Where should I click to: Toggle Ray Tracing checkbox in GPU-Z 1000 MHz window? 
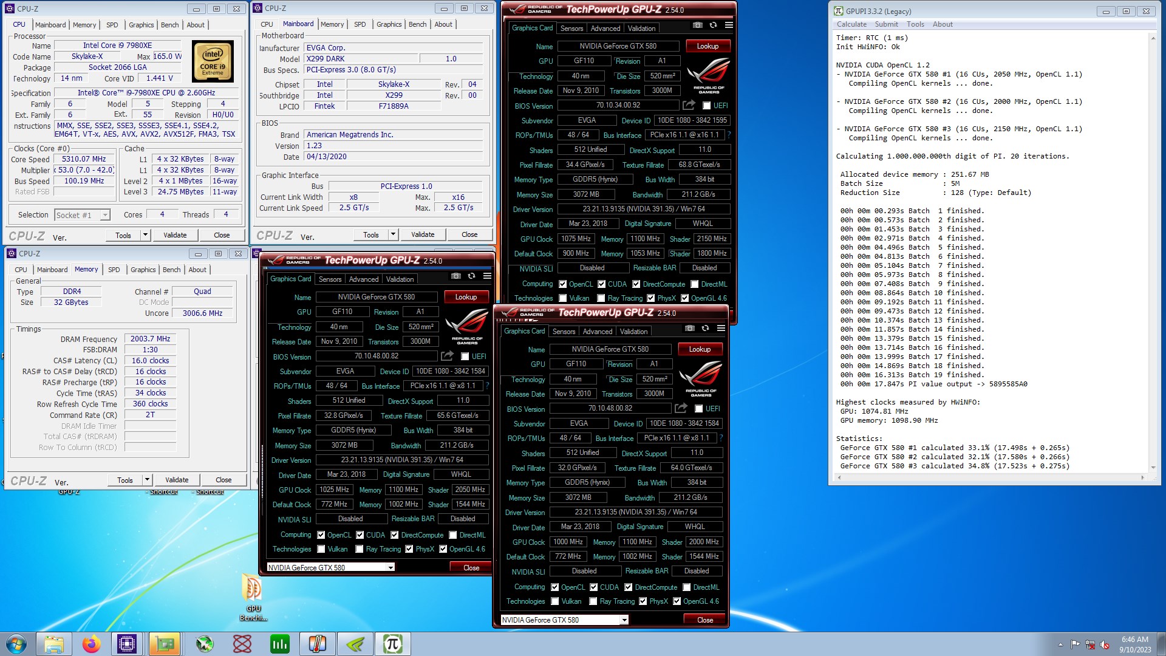tap(593, 601)
